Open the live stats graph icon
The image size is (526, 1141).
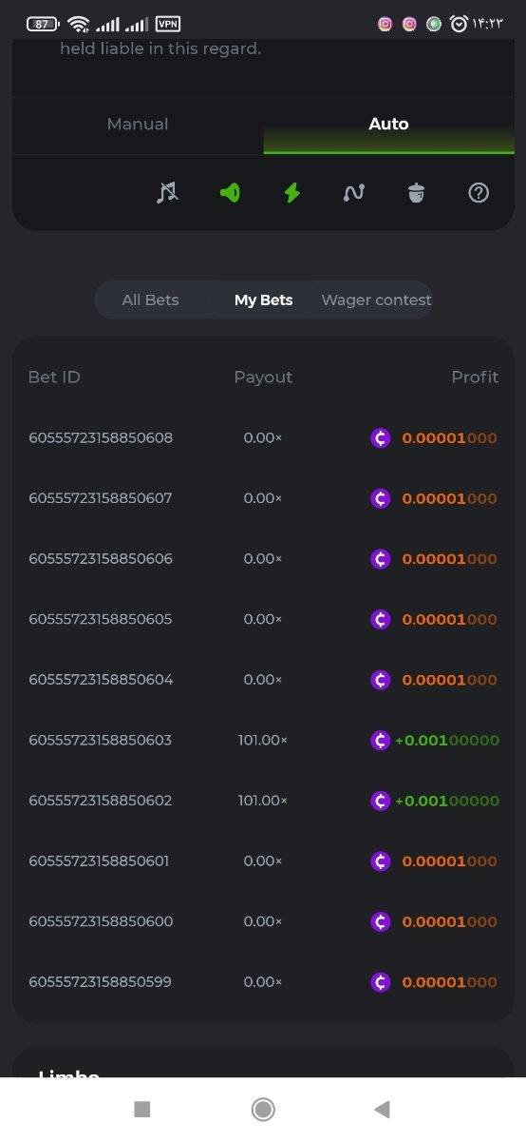pos(354,192)
